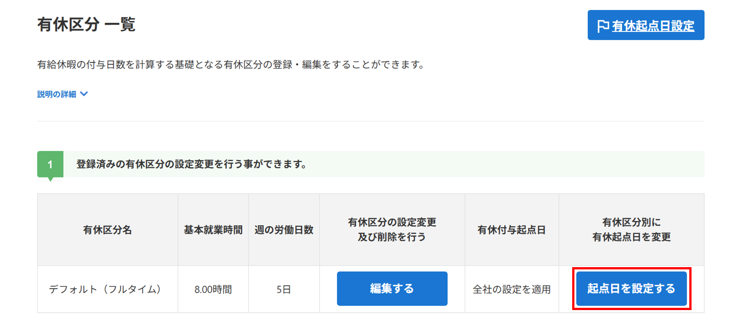Click the flag icon in the top-right button

click(x=603, y=26)
